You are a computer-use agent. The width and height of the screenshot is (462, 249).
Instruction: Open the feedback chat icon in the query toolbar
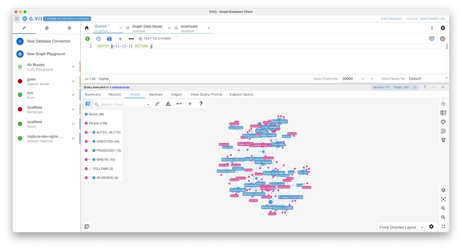click(432, 39)
